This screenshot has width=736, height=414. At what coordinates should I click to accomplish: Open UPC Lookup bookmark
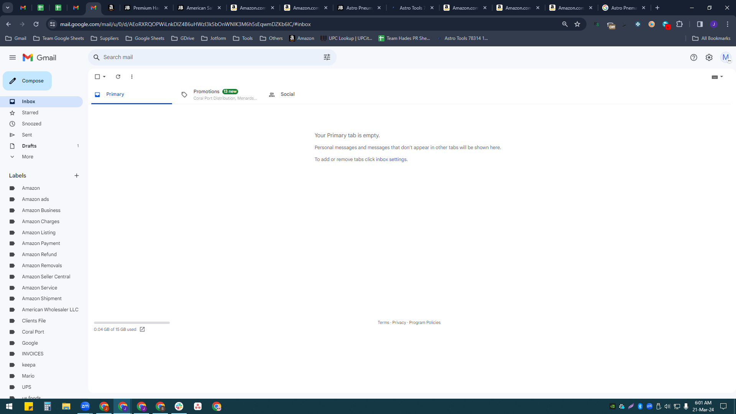[x=347, y=38]
